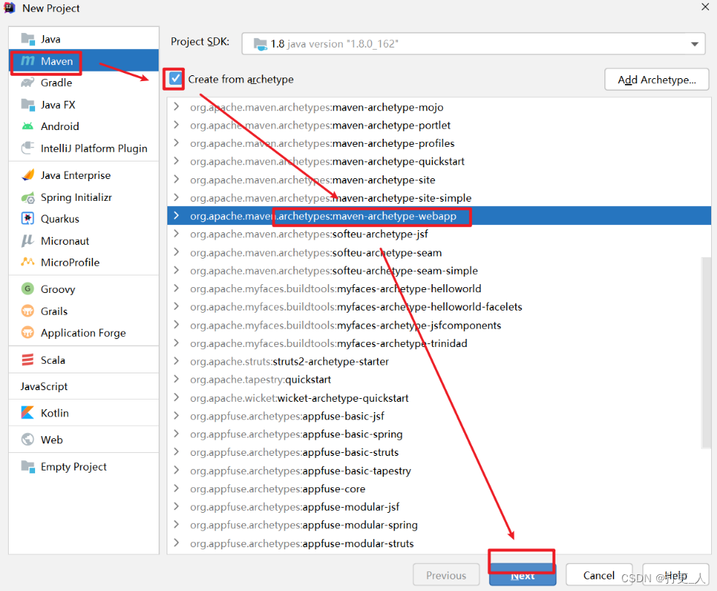Expand appfuse-core chevron
The image size is (717, 591).
pos(176,488)
